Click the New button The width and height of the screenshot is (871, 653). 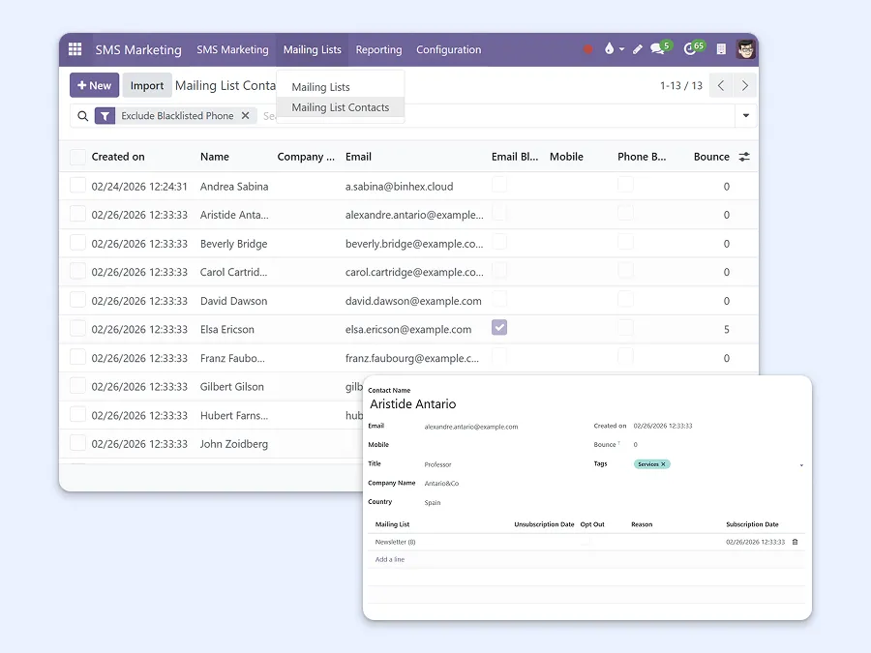pos(94,85)
